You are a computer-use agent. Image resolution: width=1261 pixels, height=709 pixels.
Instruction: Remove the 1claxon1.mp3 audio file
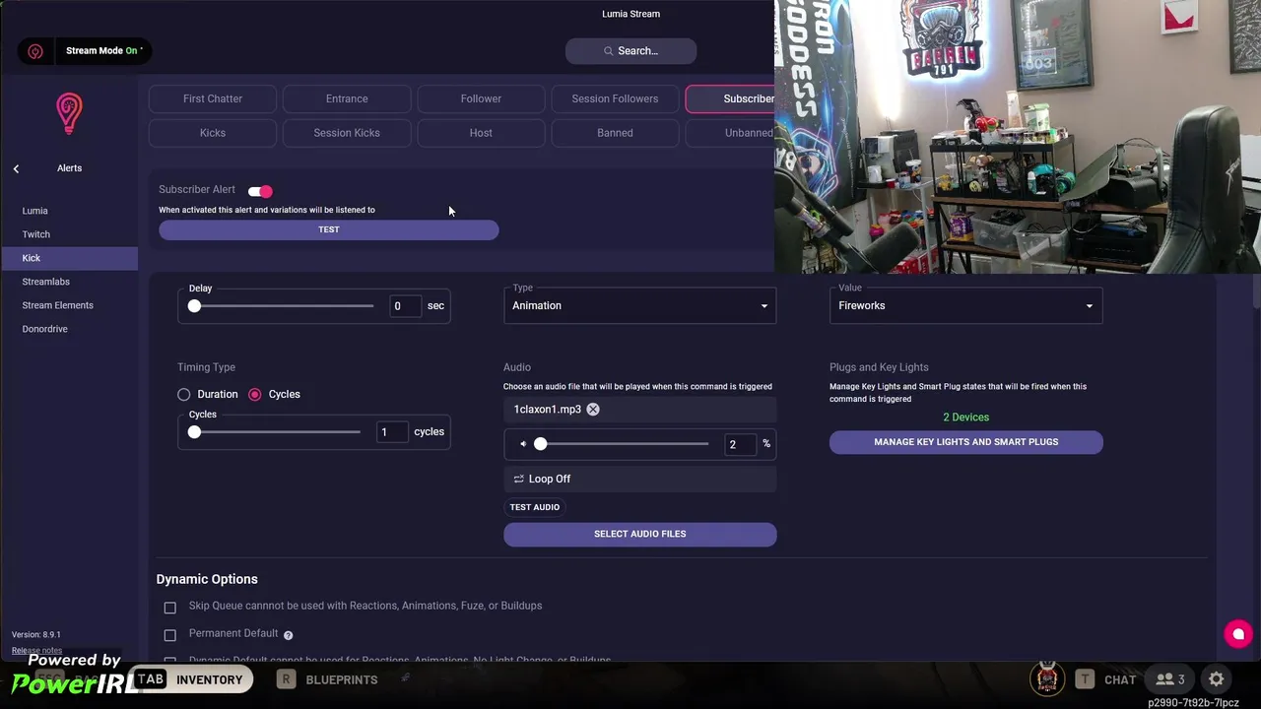pos(593,410)
